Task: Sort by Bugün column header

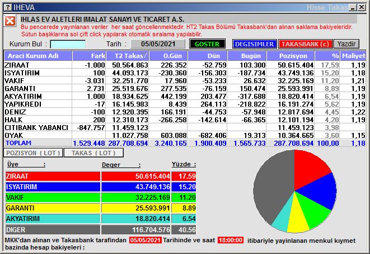Action: [247, 56]
